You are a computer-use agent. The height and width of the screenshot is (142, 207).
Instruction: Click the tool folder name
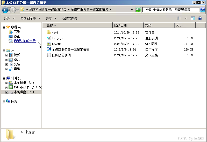[55, 32]
